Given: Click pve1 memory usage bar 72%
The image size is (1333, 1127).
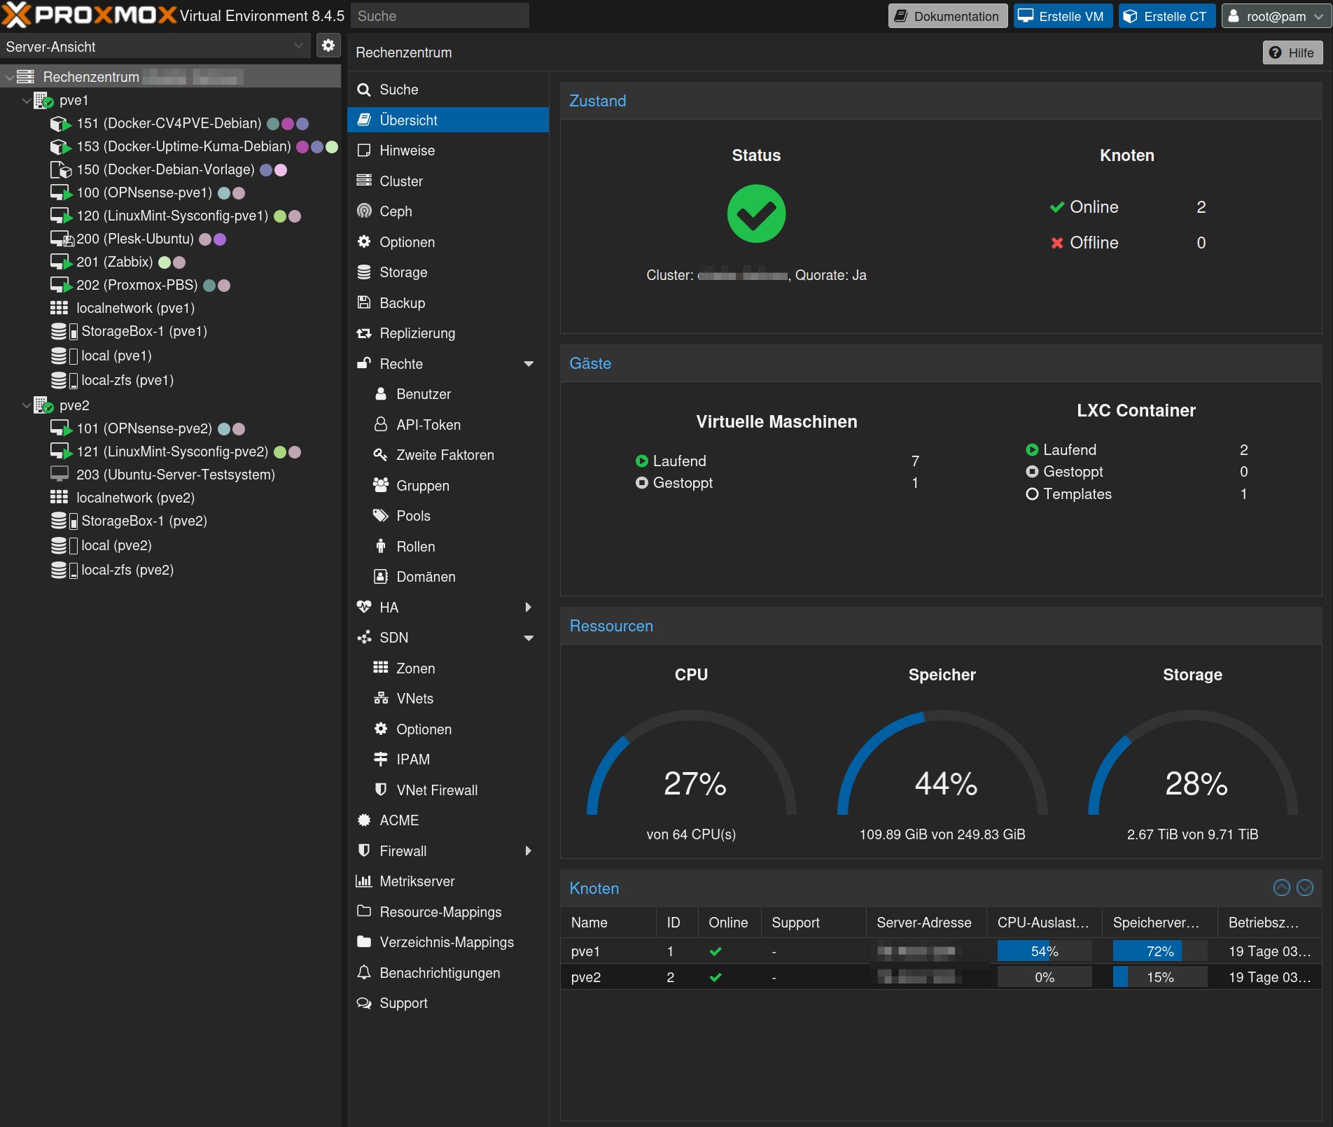Looking at the screenshot, I should coord(1159,951).
